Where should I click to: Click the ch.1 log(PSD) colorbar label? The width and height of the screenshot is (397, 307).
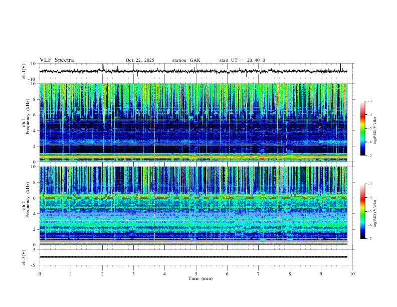click(375, 131)
